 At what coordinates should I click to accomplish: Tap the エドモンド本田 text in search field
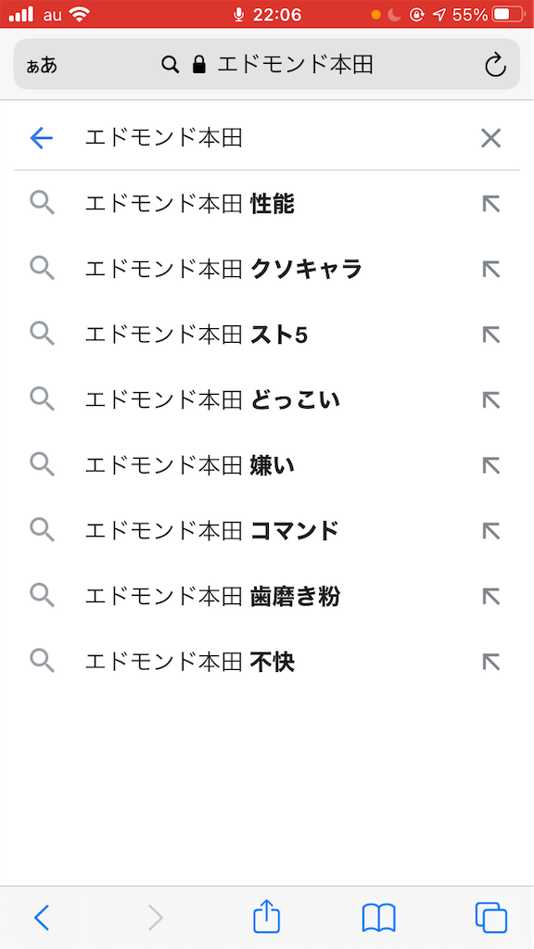pos(163,139)
